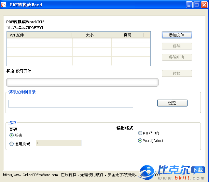Image resolution: width=209 pixels, height=182 pixels.
Task: Click the 移除所有 button
Action: click(x=177, y=57)
